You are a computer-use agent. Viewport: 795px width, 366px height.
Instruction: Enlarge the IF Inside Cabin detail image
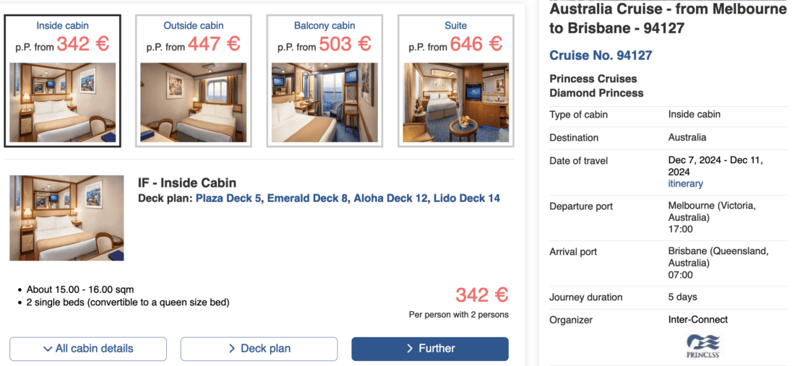tap(66, 217)
